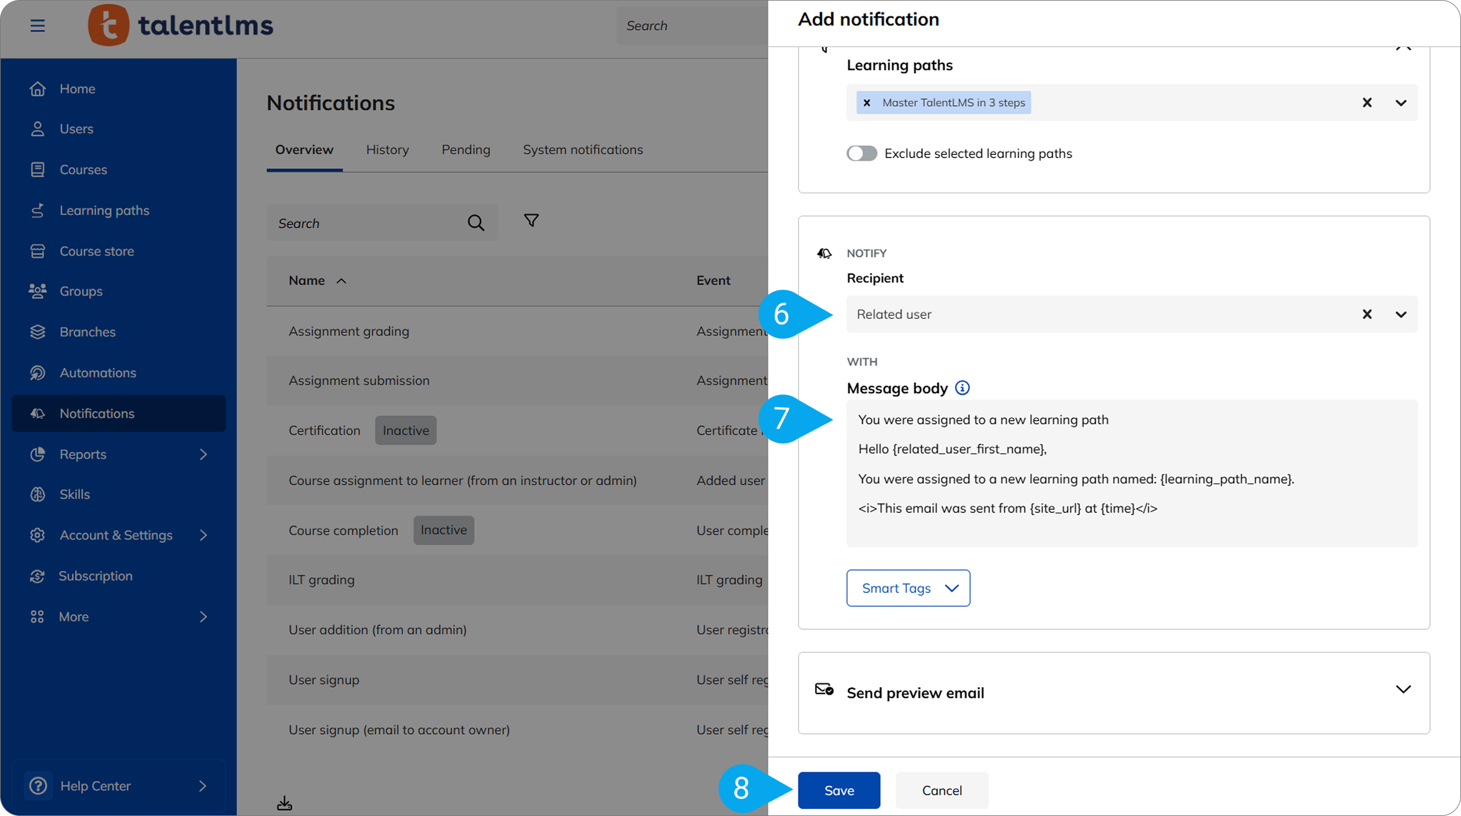Click the filter funnel icon
Screen dimensions: 1461x816
[531, 220]
